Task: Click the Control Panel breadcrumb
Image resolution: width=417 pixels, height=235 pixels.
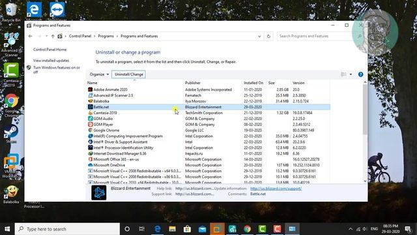Action: [80, 36]
